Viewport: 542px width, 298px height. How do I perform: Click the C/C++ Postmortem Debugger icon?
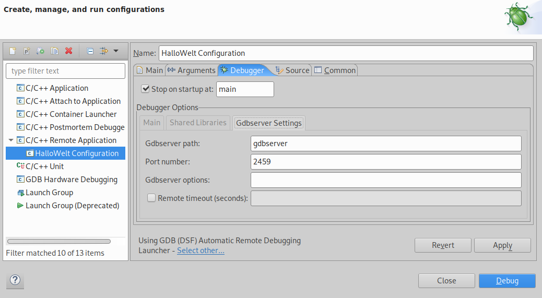tap(20, 127)
